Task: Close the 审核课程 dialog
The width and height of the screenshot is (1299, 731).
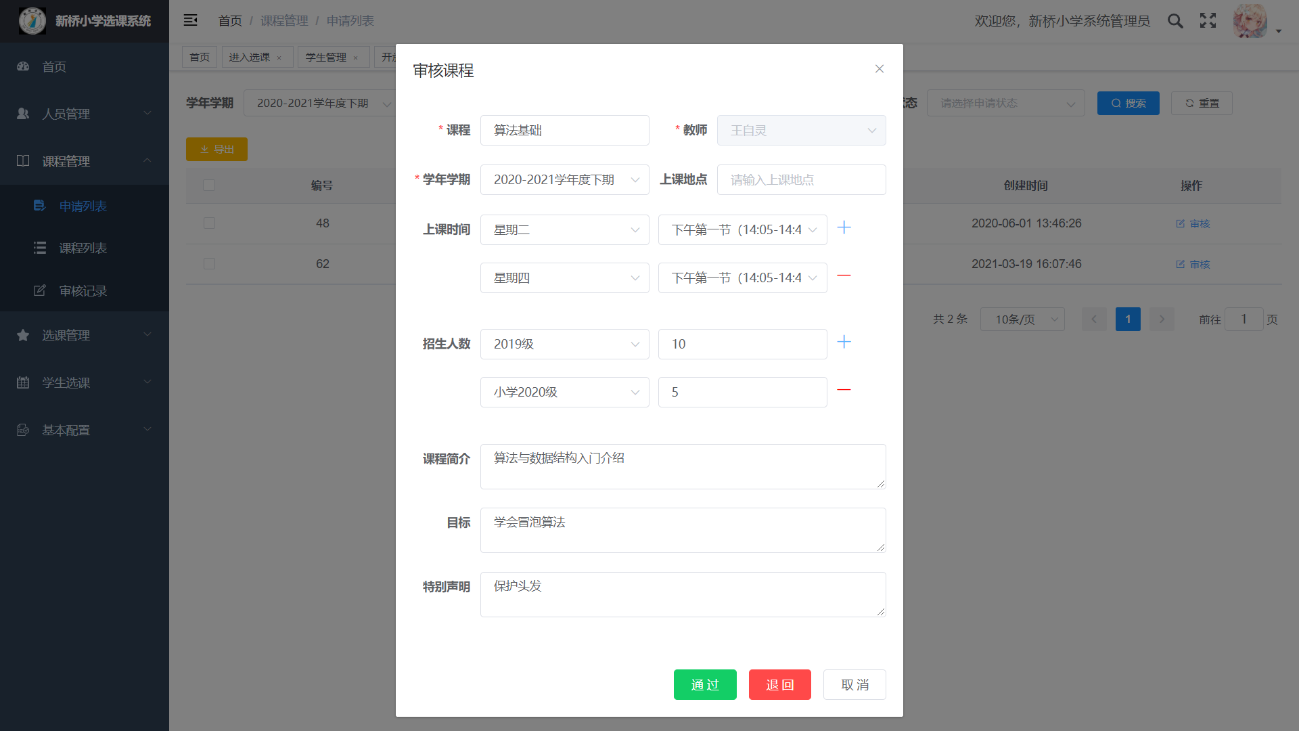Action: coord(879,69)
